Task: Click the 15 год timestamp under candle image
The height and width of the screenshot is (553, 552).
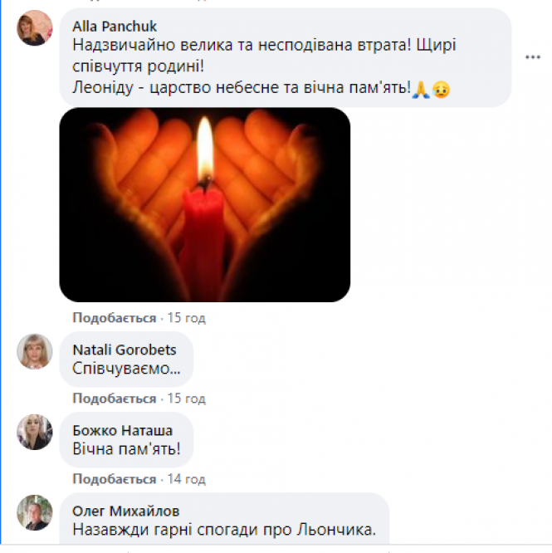Action: 186,318
